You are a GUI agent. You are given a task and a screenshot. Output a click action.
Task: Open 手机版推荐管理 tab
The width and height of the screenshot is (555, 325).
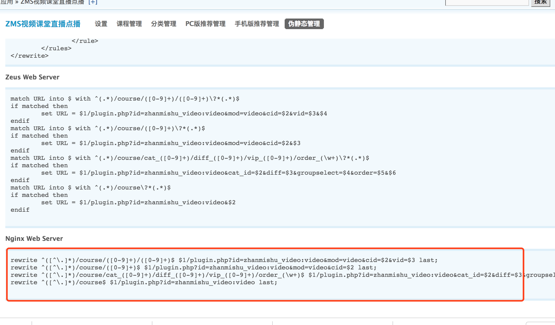(257, 24)
